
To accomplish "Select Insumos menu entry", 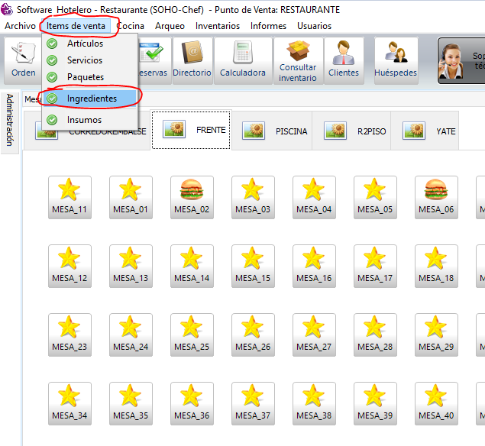I will (84, 120).
